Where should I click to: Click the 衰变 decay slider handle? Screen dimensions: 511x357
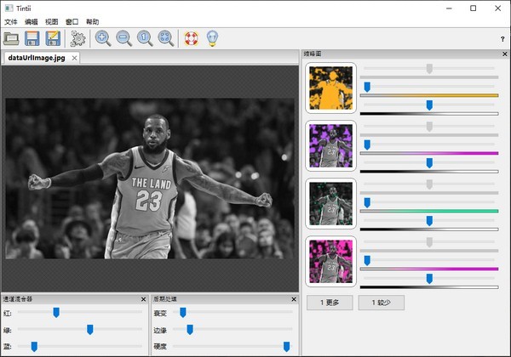click(183, 313)
